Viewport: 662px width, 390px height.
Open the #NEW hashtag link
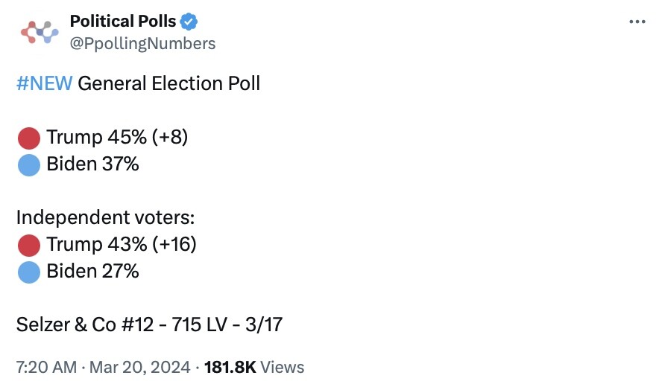(44, 83)
